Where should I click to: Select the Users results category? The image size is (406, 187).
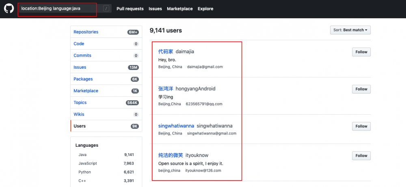coord(106,126)
